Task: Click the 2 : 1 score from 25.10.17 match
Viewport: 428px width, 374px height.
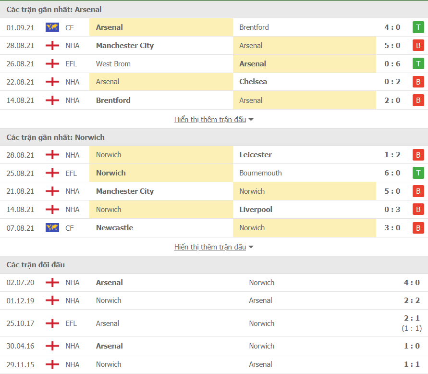Action: tap(412, 318)
